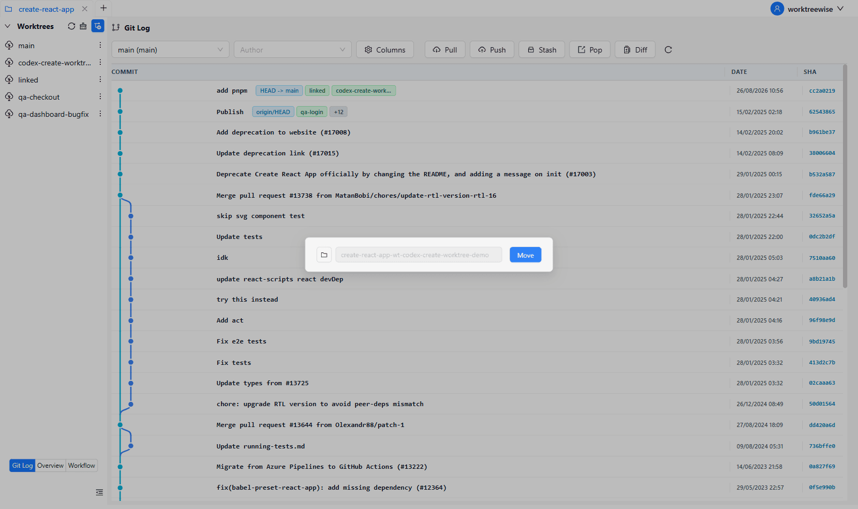The width and height of the screenshot is (858, 509).
Task: Select the qa-dashboard-bugfix worktree
Action: 53,114
